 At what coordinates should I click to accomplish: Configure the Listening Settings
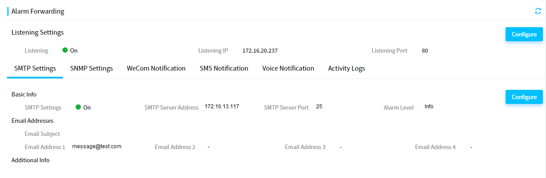[524, 34]
